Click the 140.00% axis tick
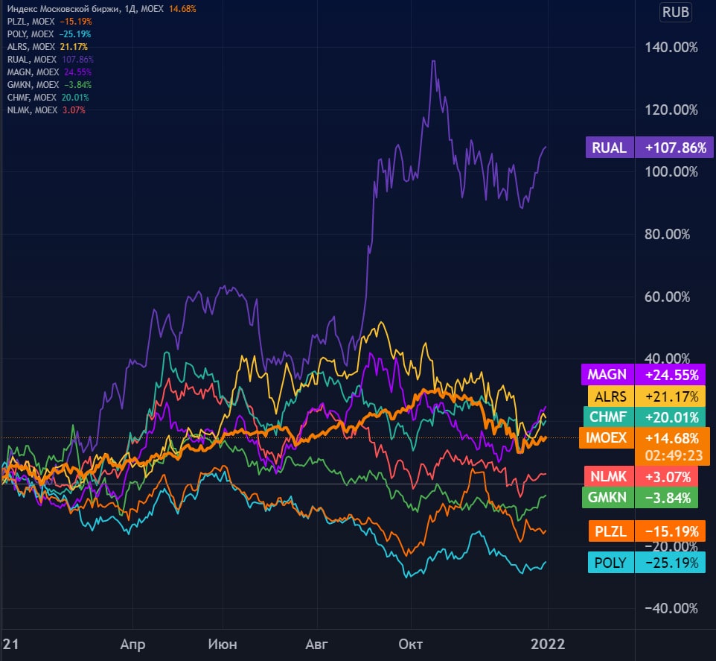 tap(671, 47)
